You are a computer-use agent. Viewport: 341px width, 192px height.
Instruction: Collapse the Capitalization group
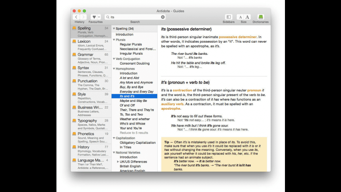point(114,138)
